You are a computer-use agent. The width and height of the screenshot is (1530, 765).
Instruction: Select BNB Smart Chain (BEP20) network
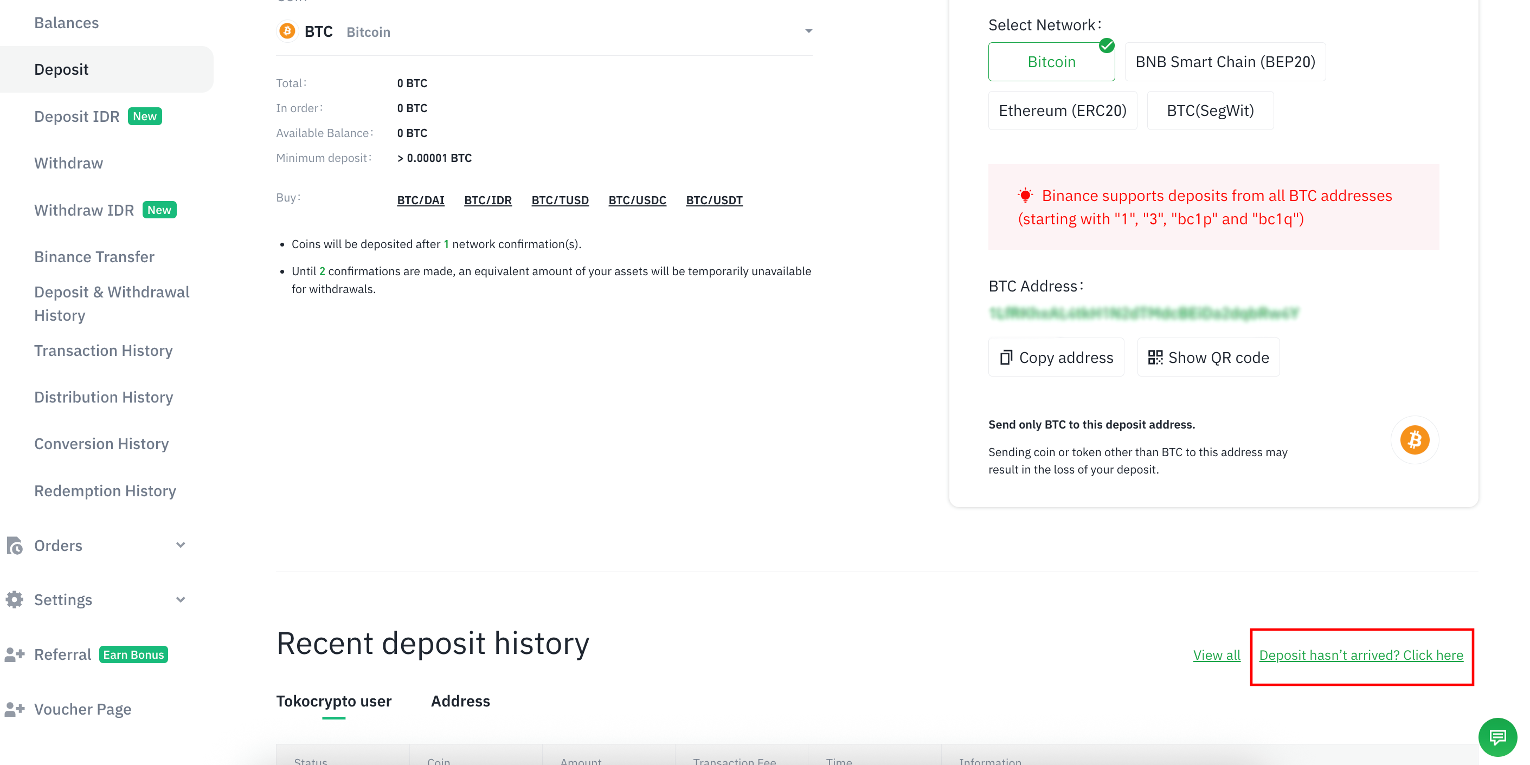click(x=1225, y=62)
